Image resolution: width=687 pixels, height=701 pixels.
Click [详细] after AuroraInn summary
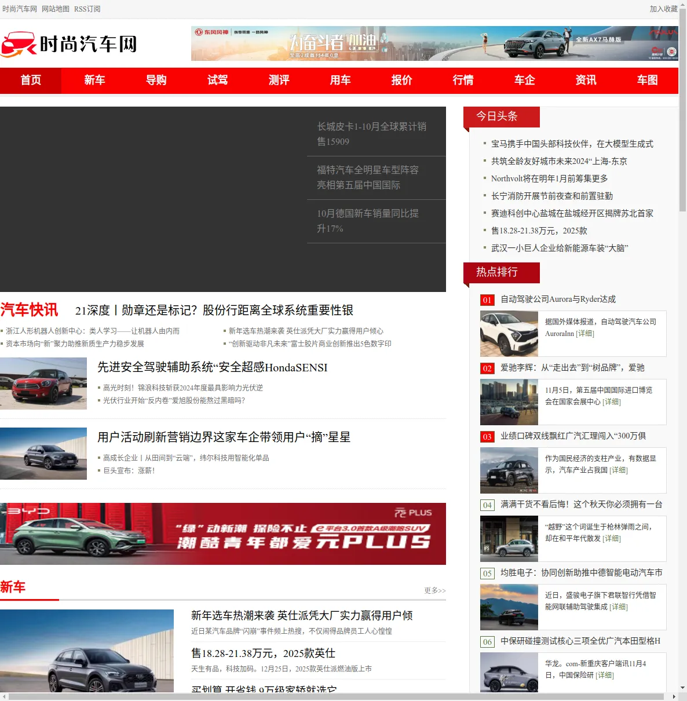pos(585,334)
